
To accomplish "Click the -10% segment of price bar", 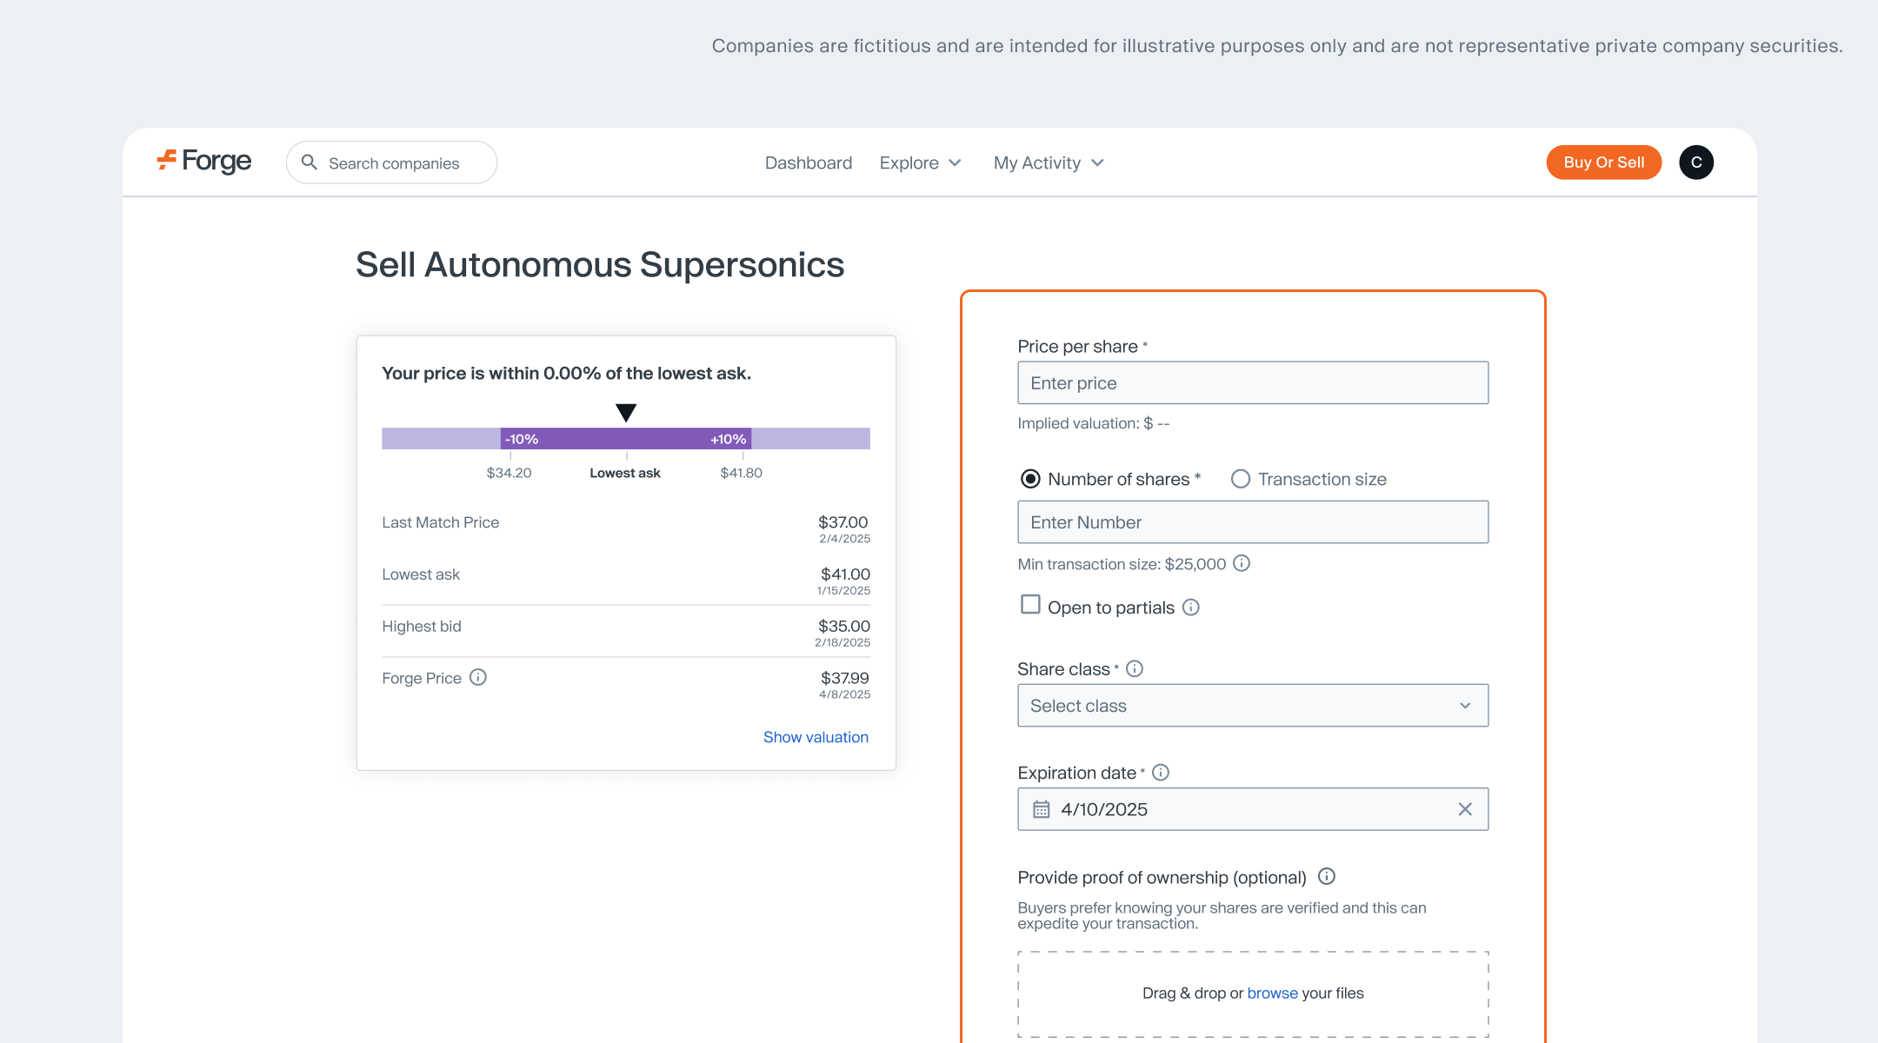I will [522, 439].
